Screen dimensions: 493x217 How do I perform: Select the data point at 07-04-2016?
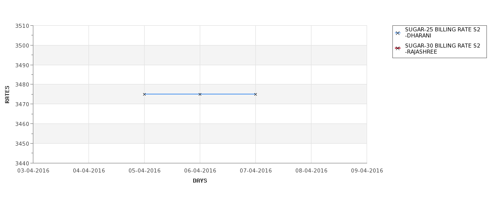(255, 95)
